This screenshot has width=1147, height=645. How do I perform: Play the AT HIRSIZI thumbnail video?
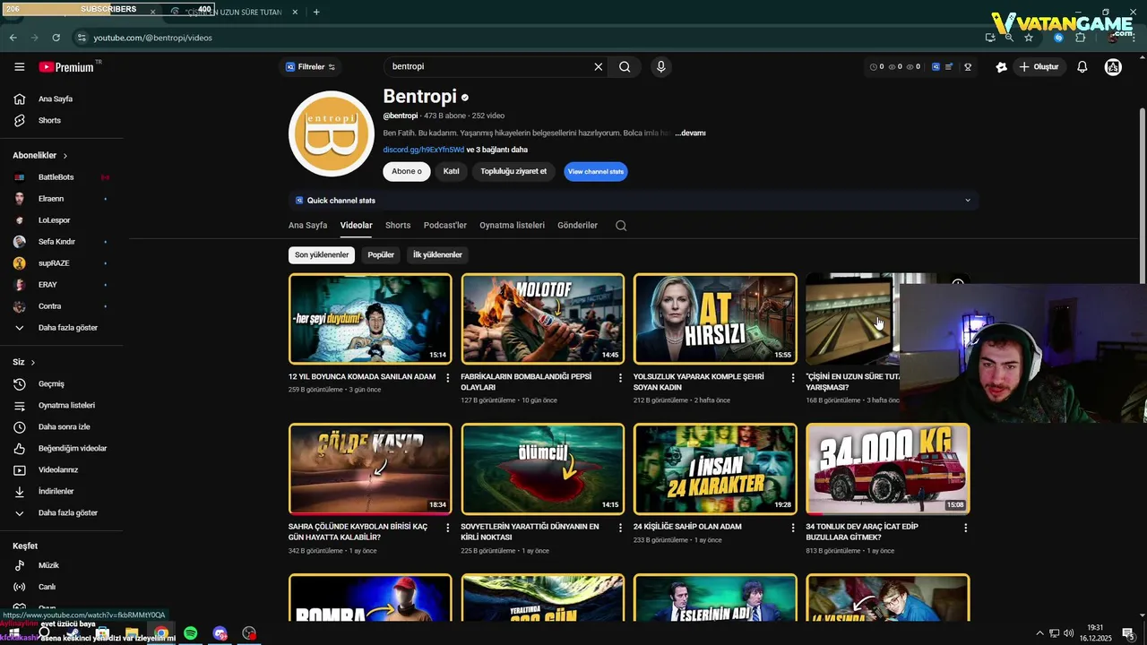coord(715,318)
